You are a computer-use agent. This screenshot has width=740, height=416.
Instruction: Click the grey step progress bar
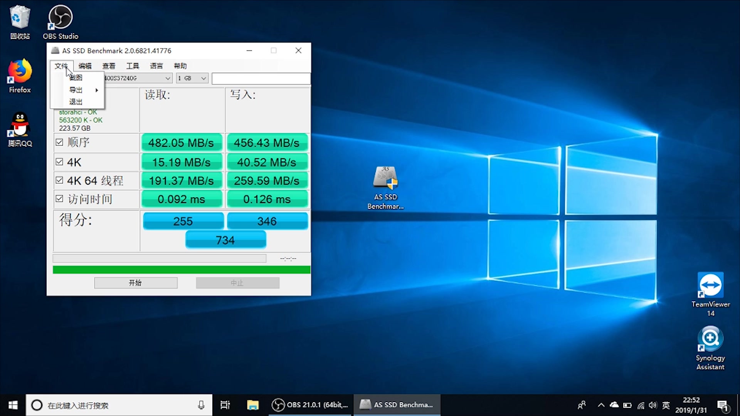(159, 258)
